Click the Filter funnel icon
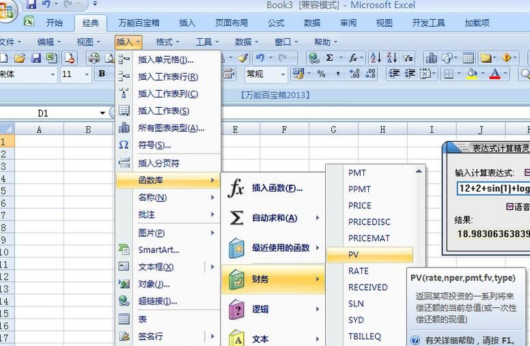The height and width of the screenshot is (346, 530). (x=408, y=59)
